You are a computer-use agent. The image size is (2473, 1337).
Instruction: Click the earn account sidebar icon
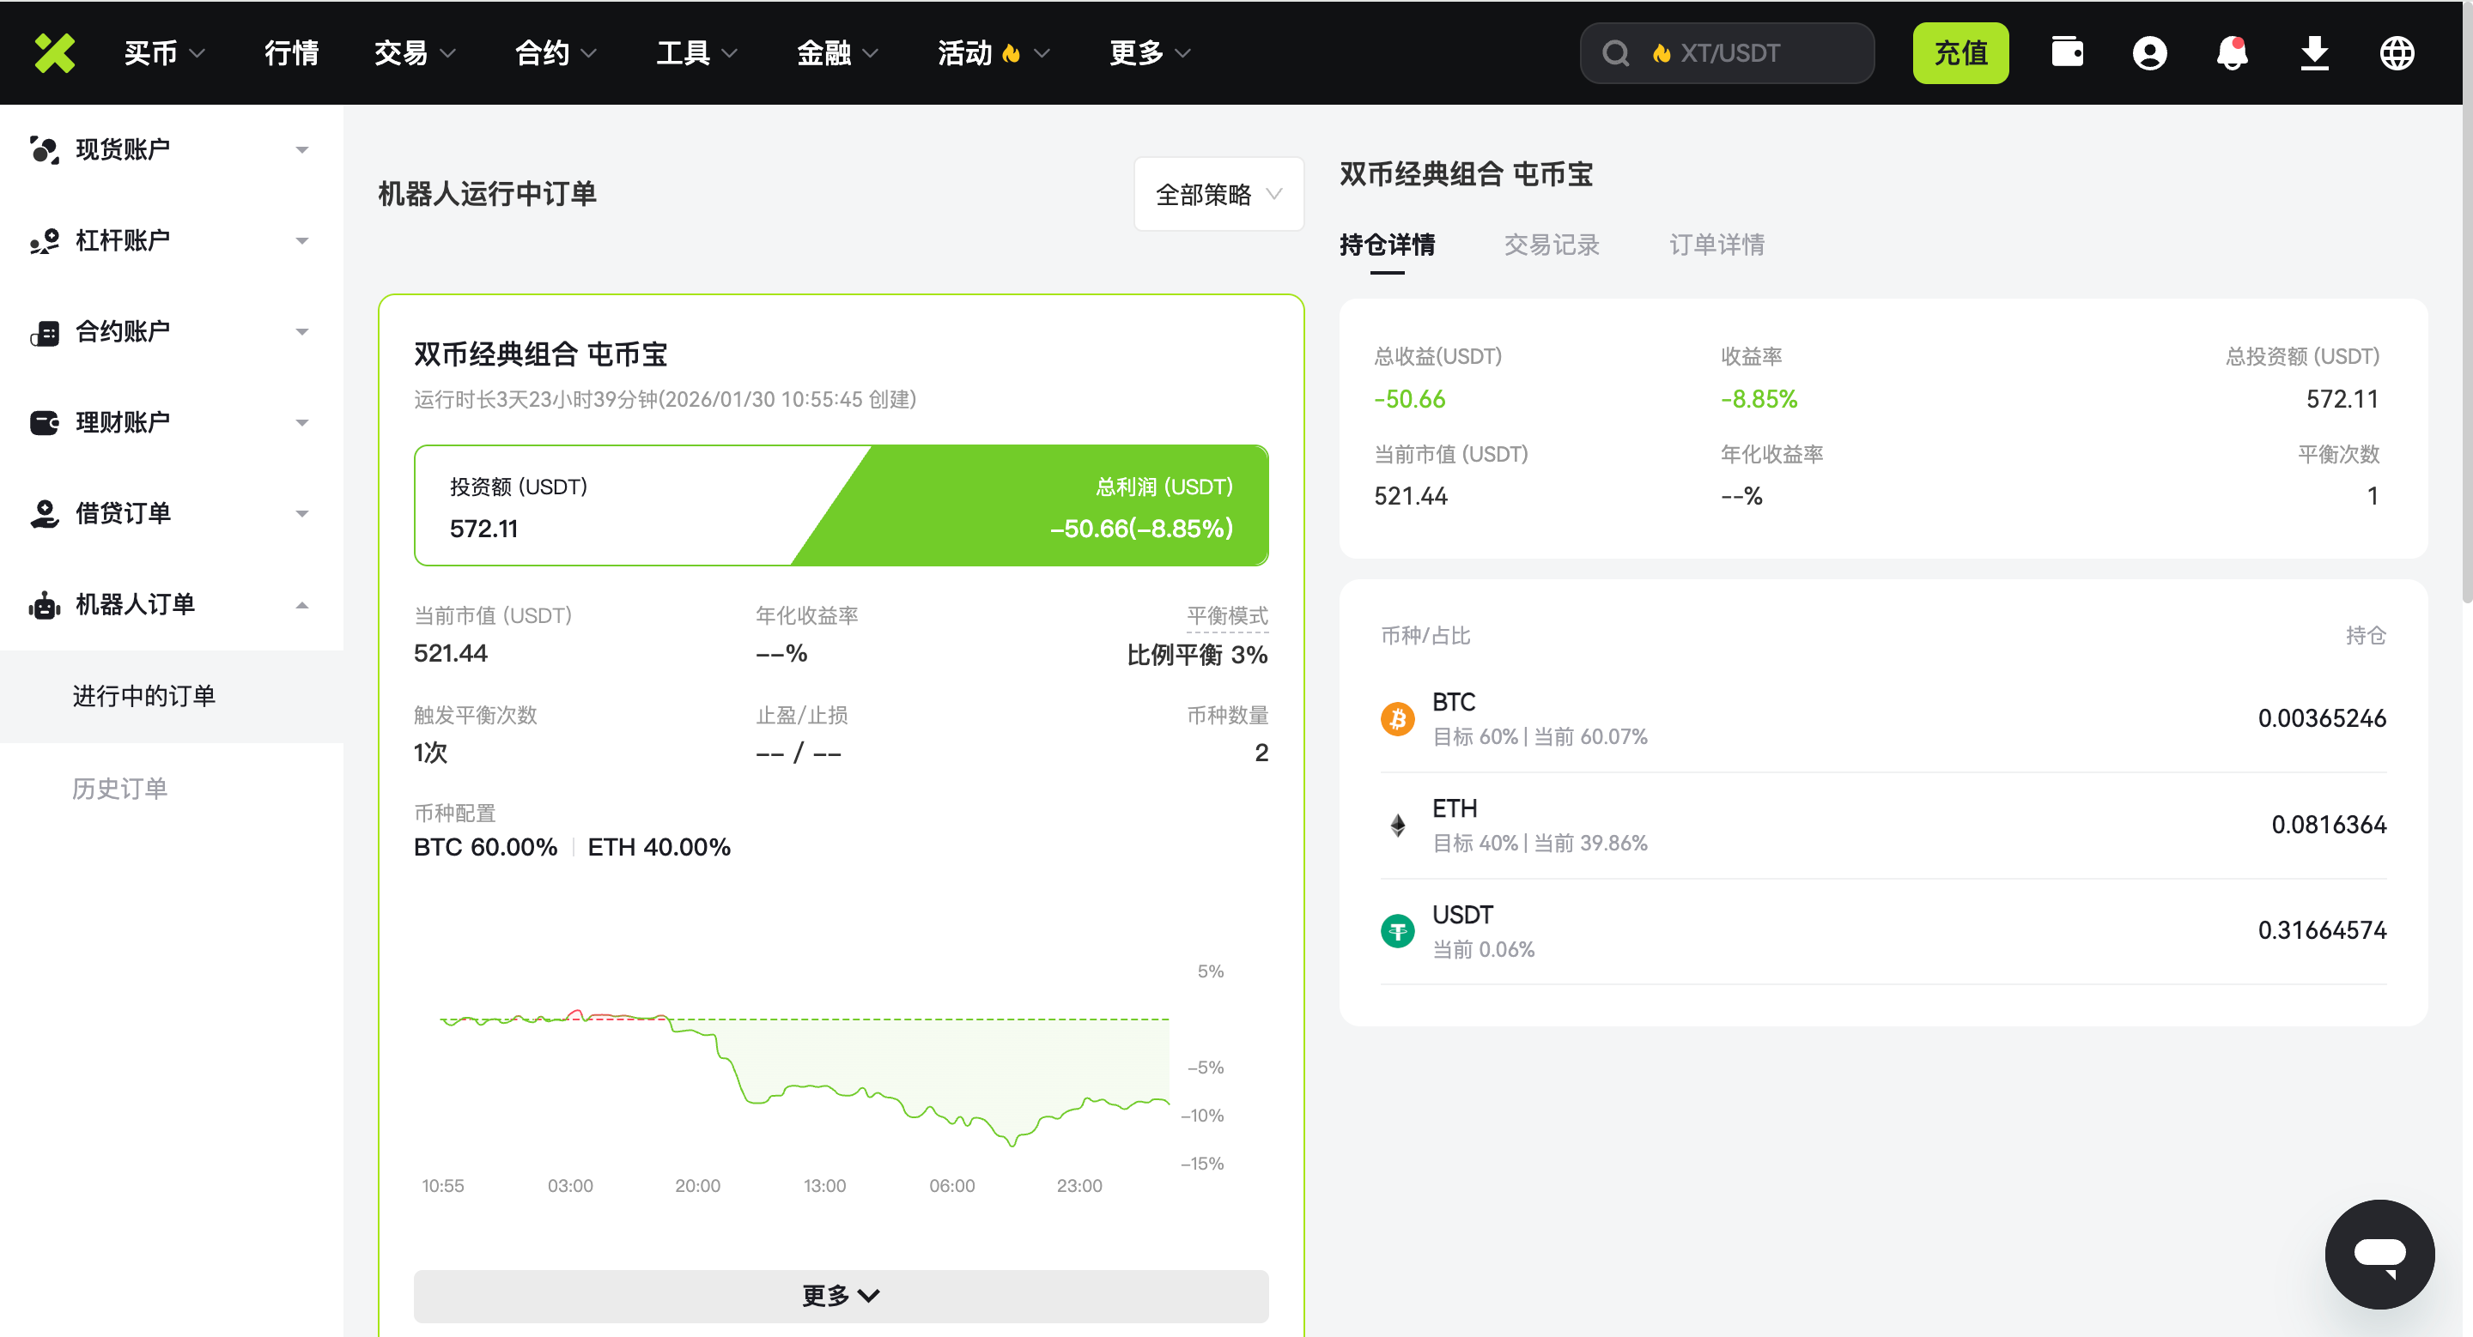pos(44,423)
